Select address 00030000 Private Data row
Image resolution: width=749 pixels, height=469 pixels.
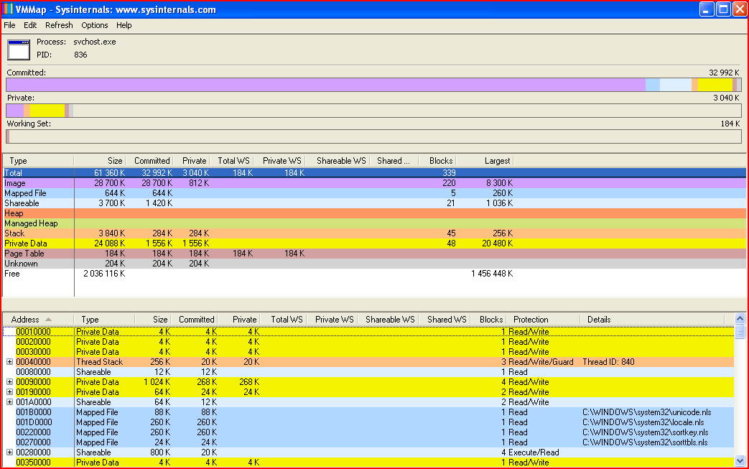coord(369,351)
